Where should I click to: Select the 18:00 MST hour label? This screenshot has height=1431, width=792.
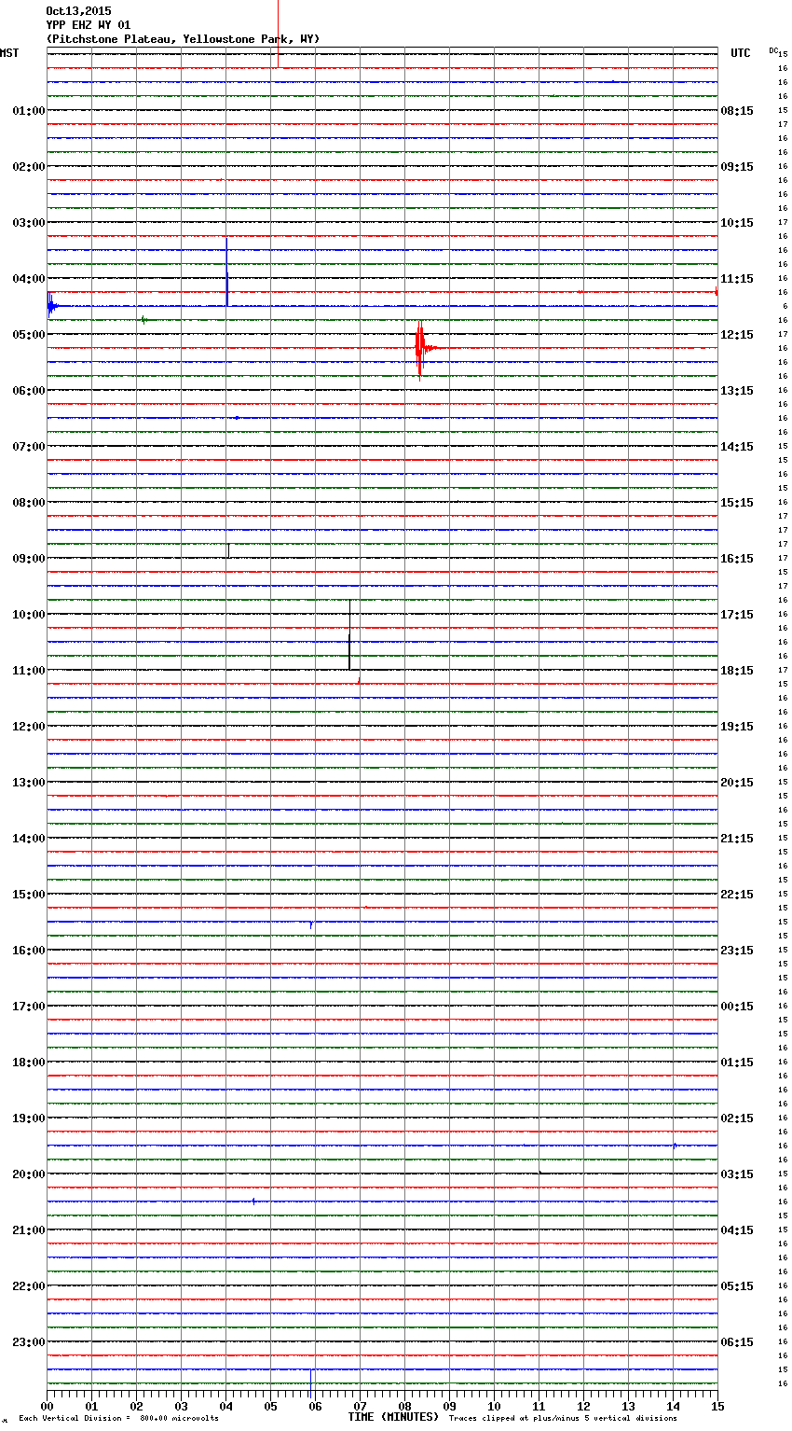(x=29, y=1063)
